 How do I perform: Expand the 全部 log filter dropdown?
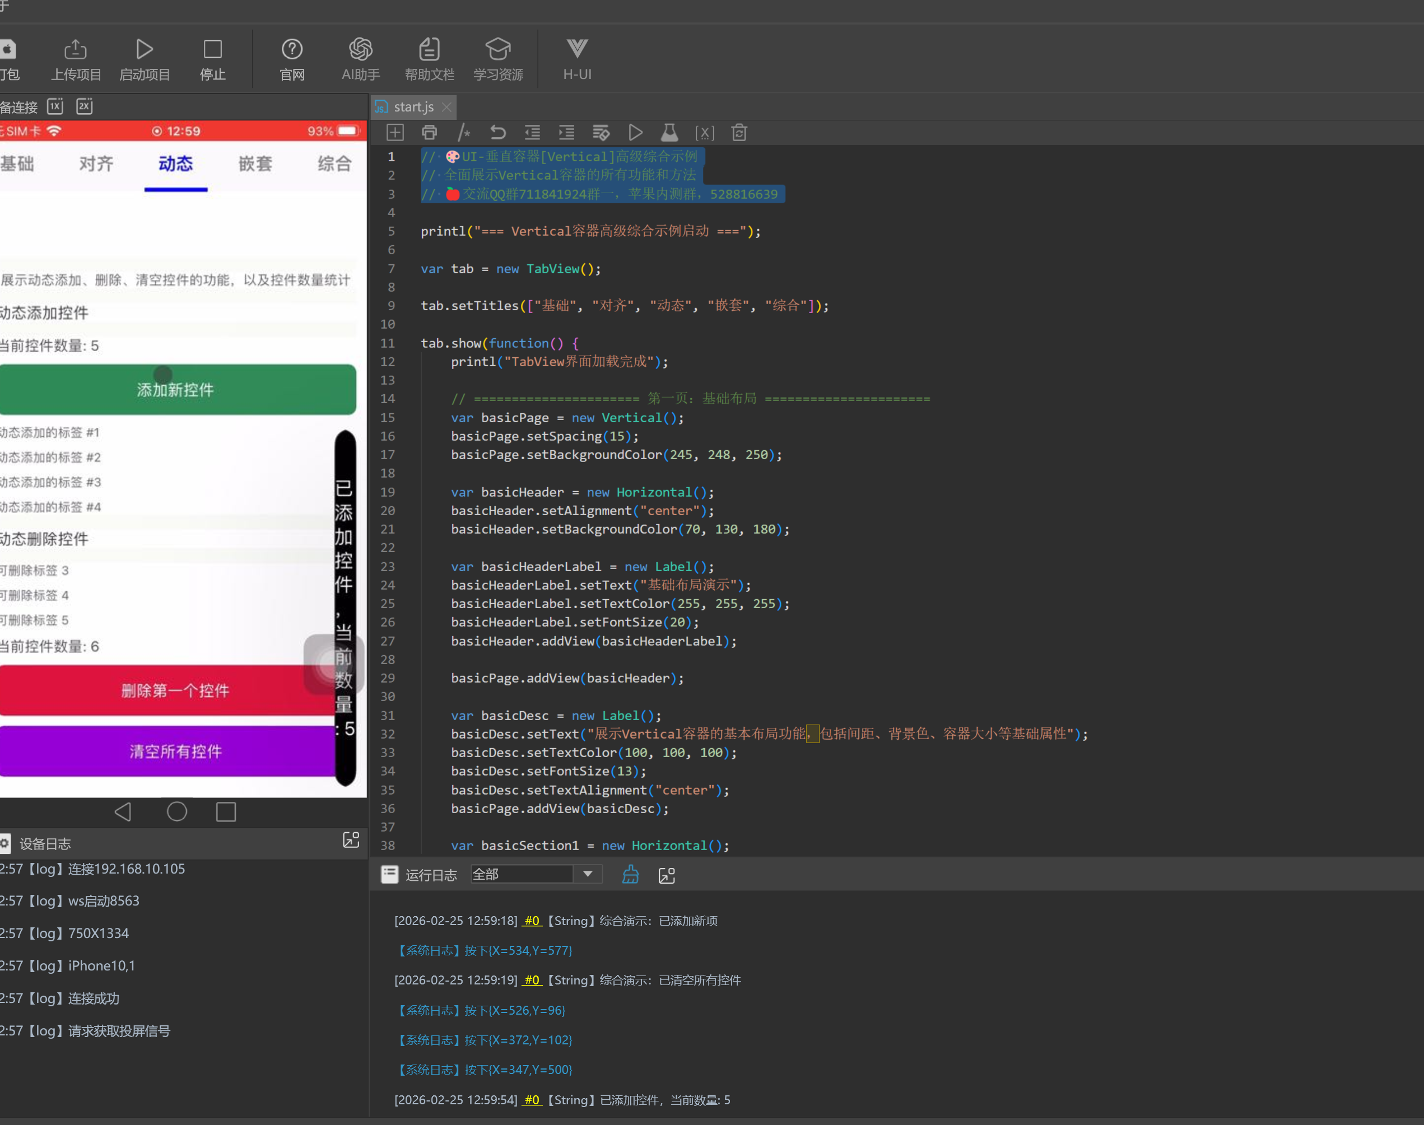pos(588,874)
